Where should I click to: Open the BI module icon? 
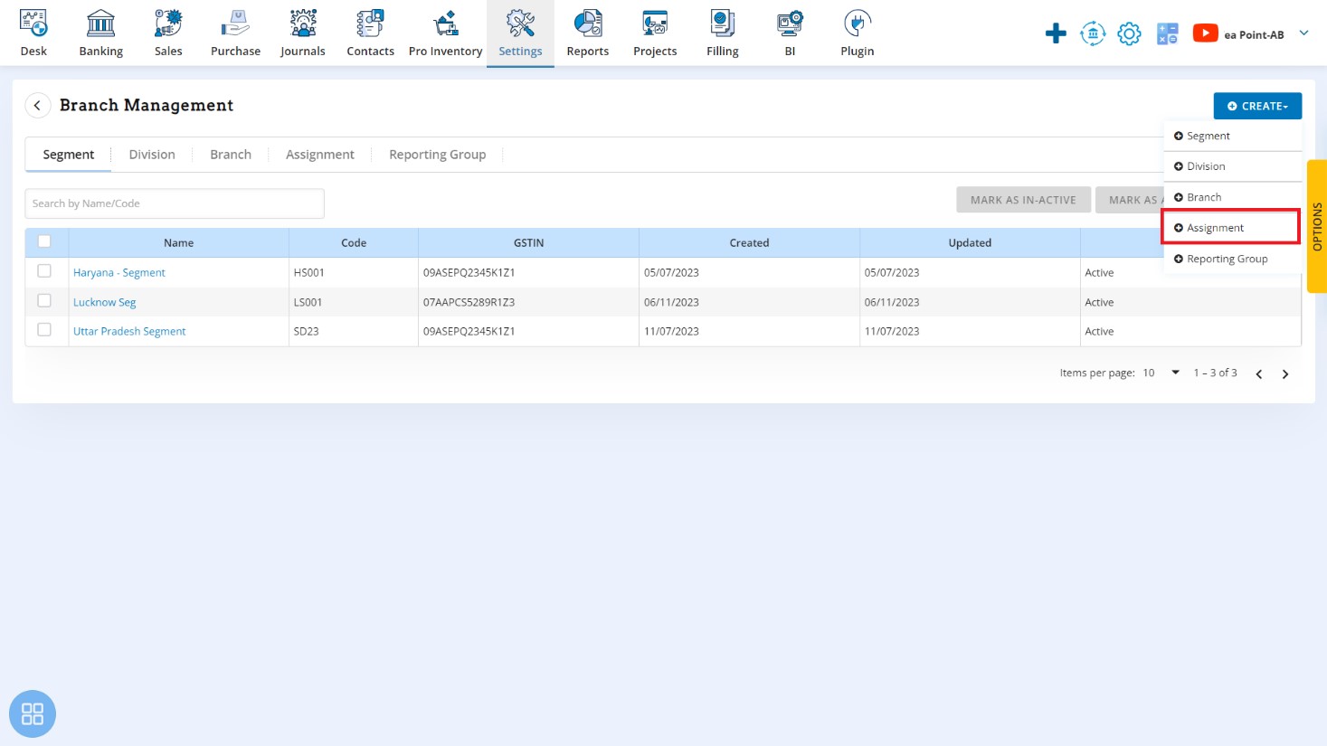point(790,24)
